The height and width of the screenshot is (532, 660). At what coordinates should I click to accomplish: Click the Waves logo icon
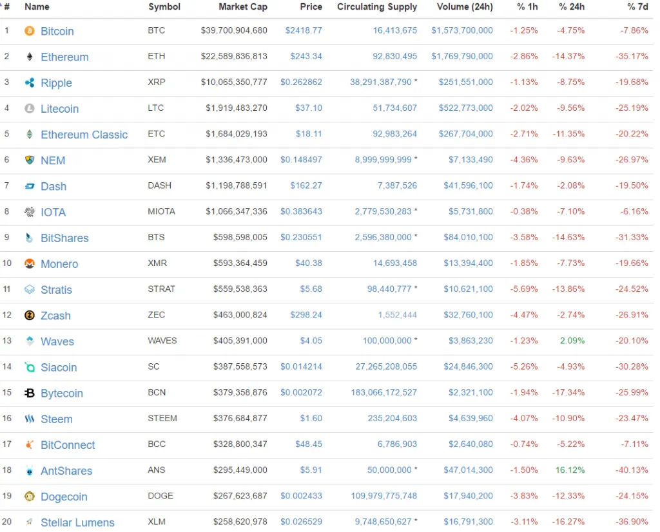pyautogui.click(x=30, y=341)
